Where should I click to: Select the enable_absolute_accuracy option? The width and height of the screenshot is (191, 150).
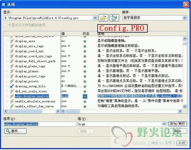click(x=35, y=101)
